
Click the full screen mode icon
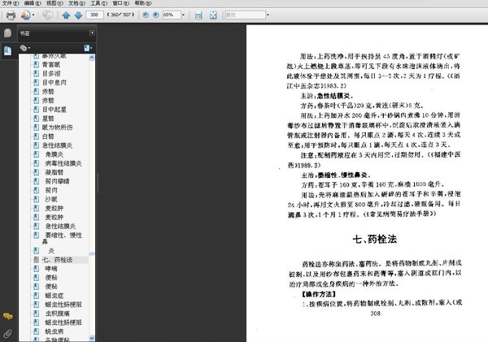213,15
